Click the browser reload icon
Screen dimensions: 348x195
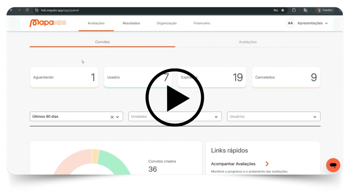(27, 10)
